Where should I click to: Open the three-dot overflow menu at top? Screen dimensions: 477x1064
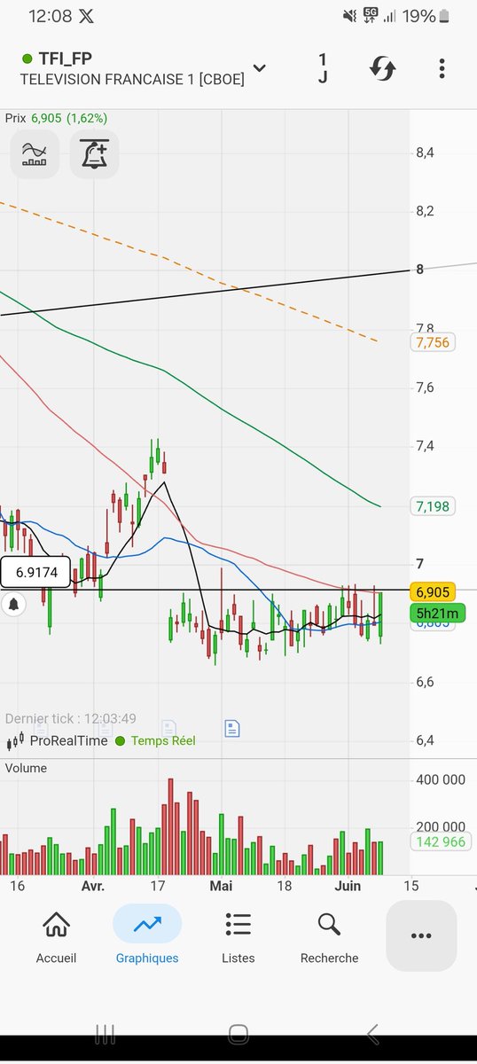pyautogui.click(x=442, y=69)
